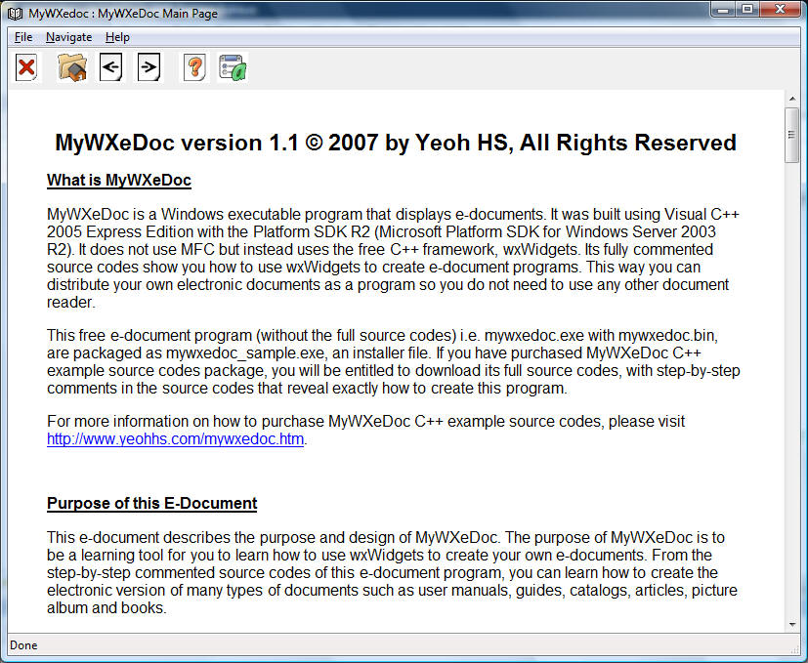
Task: Click the window title 'MyWXedoc : MyWXeDoc Main Page'
Action: point(123,14)
